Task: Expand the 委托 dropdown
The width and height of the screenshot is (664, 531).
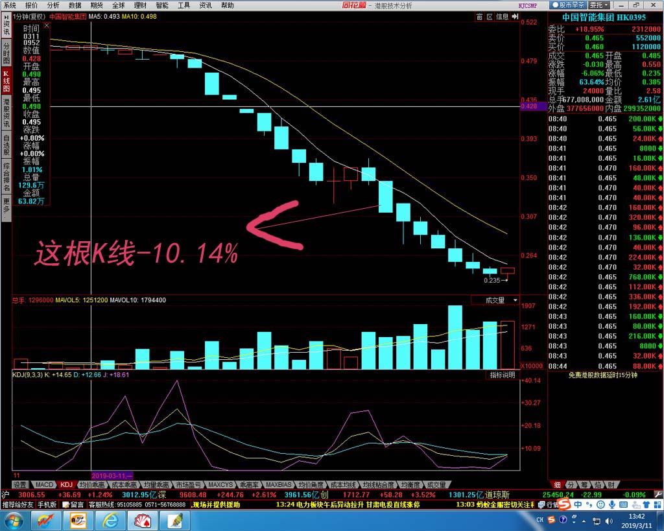Action: pos(599,5)
